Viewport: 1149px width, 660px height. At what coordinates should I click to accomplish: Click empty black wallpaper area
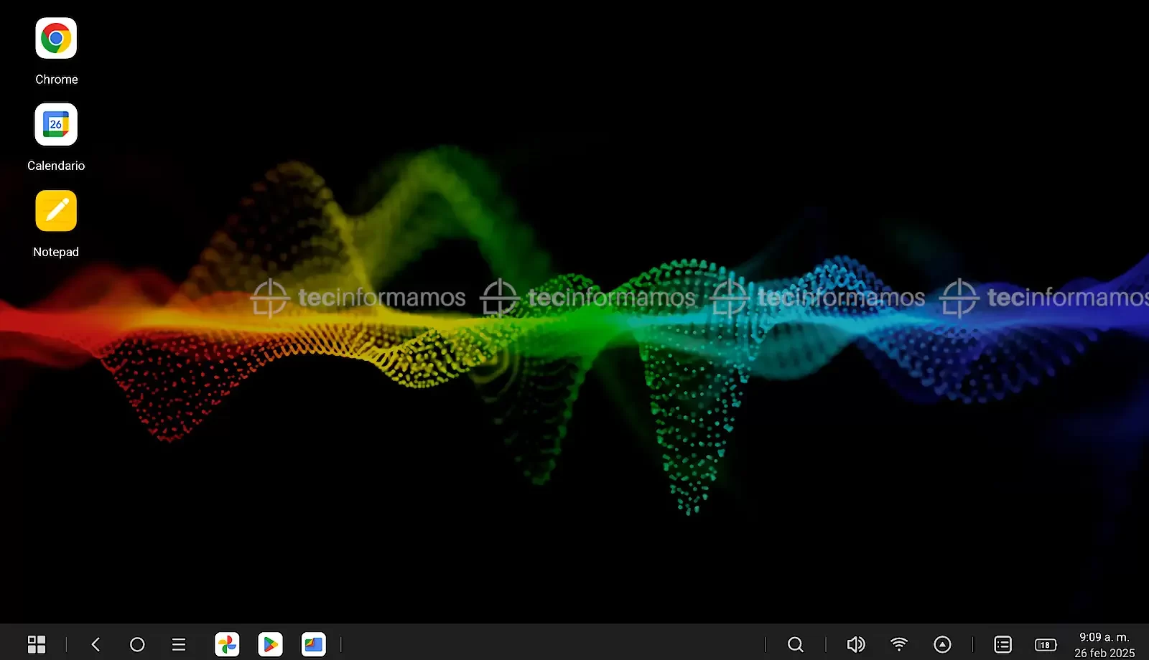pos(718,108)
